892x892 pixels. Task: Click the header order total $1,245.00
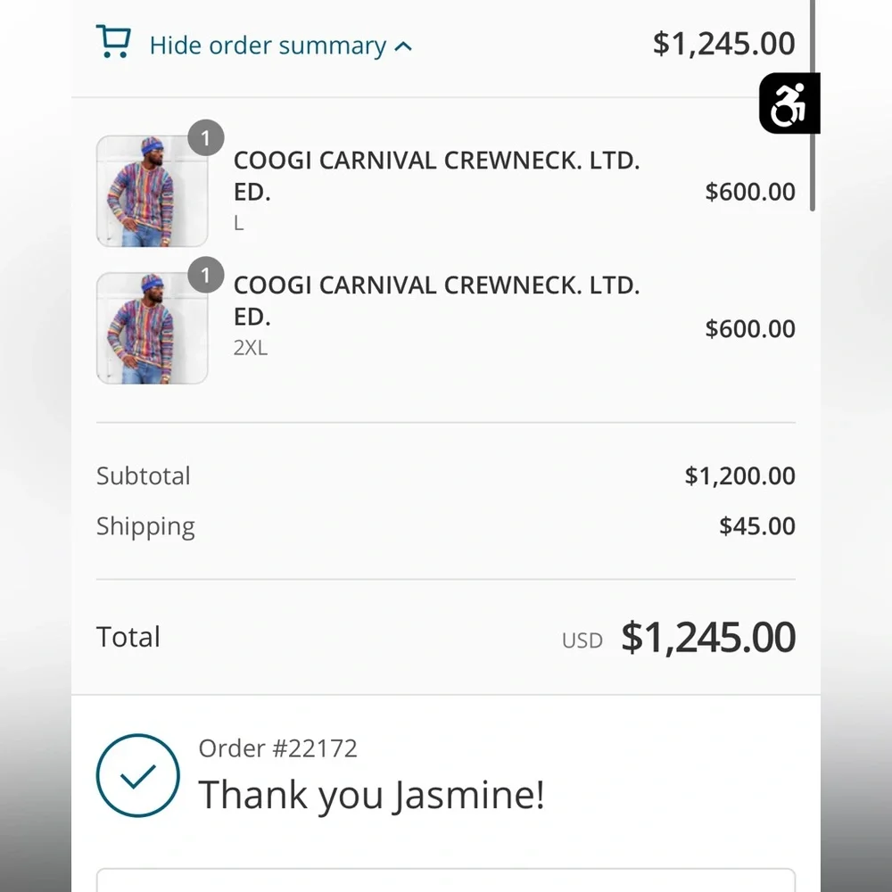tap(723, 43)
